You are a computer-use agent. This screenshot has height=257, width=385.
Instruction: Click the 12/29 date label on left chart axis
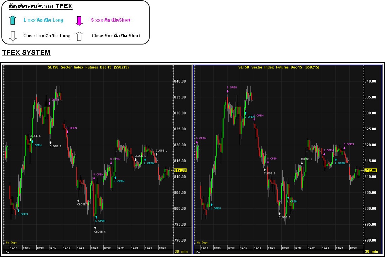click(x=162, y=248)
